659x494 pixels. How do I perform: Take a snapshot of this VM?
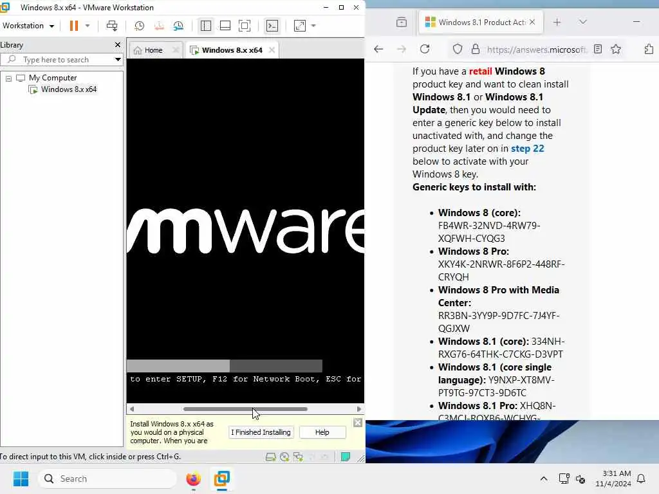139,26
